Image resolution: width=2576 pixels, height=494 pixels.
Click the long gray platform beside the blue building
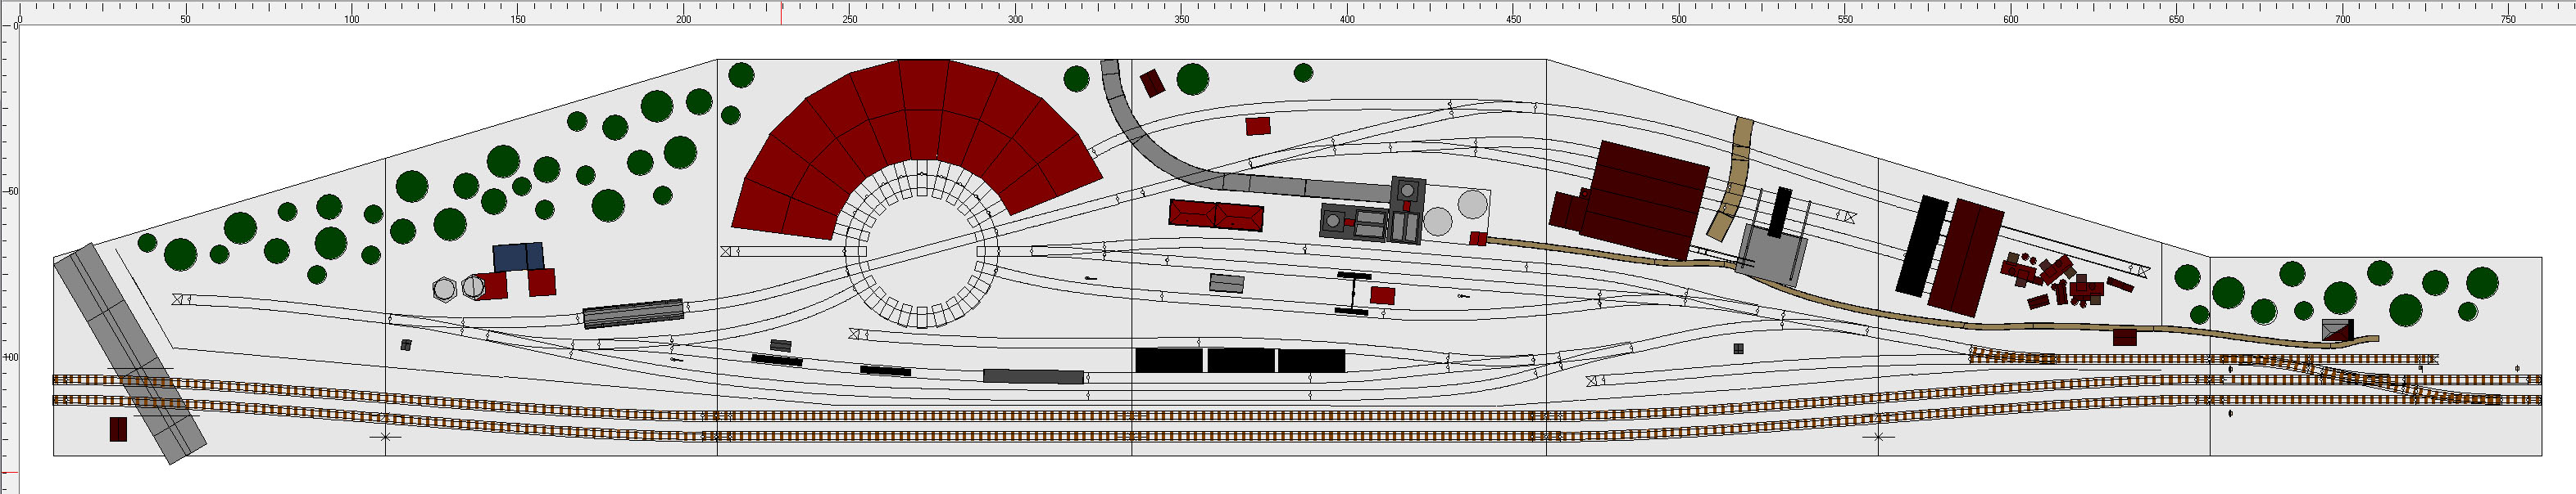click(x=633, y=313)
